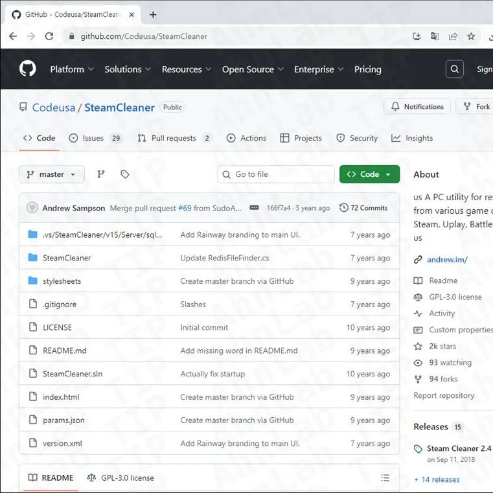The width and height of the screenshot is (493, 493).
Task: Click the GitHub search magnifier button
Action: pos(454,69)
